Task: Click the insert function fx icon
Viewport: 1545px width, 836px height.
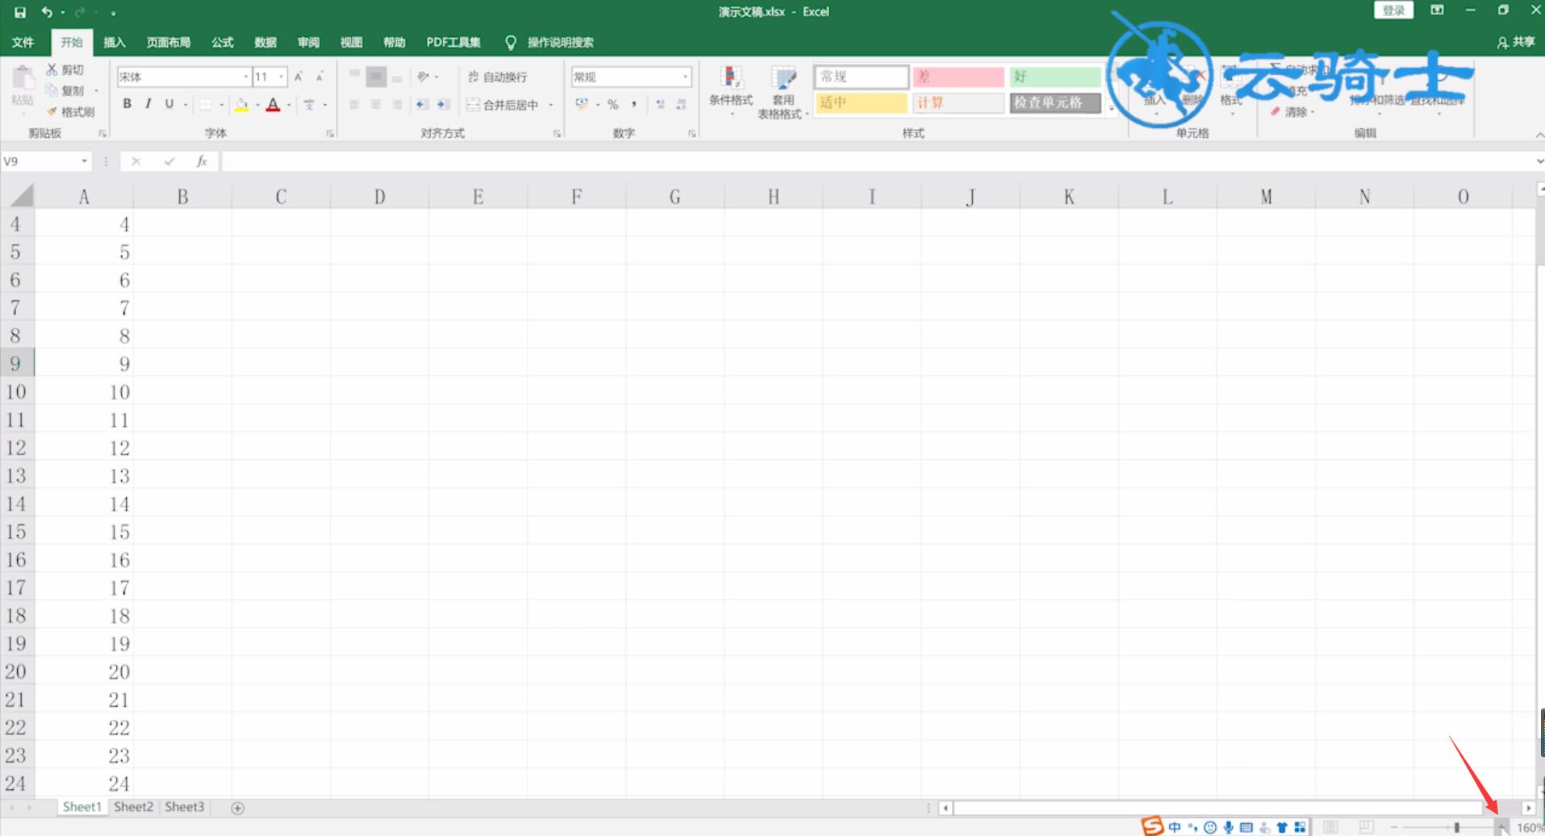Action: [x=202, y=161]
